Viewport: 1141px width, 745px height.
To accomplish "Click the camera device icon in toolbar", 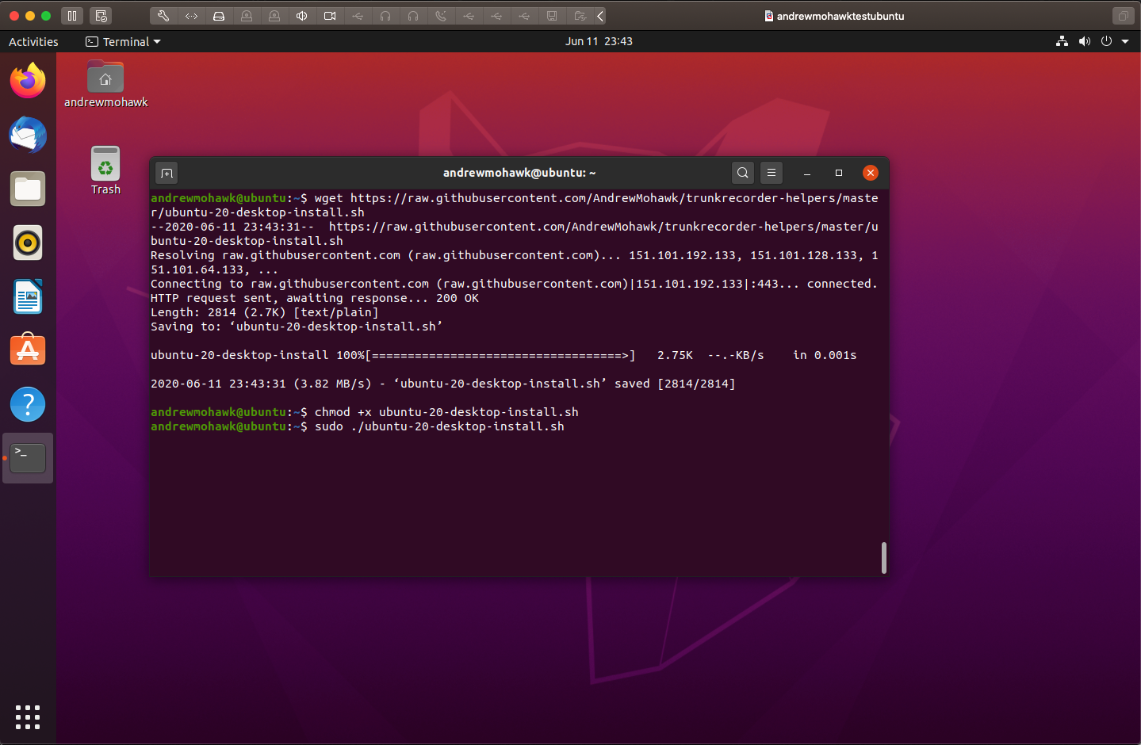I will tap(330, 16).
